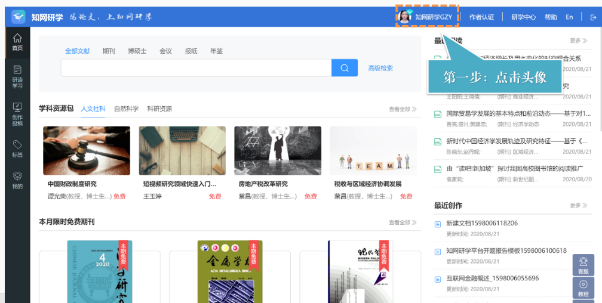Click the user avatar 知网研学GZY

click(x=405, y=17)
